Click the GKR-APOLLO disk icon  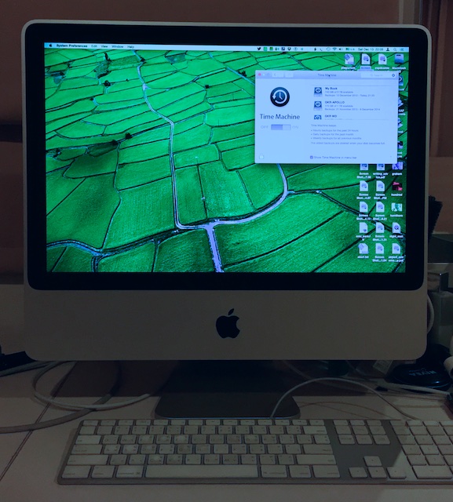[317, 105]
